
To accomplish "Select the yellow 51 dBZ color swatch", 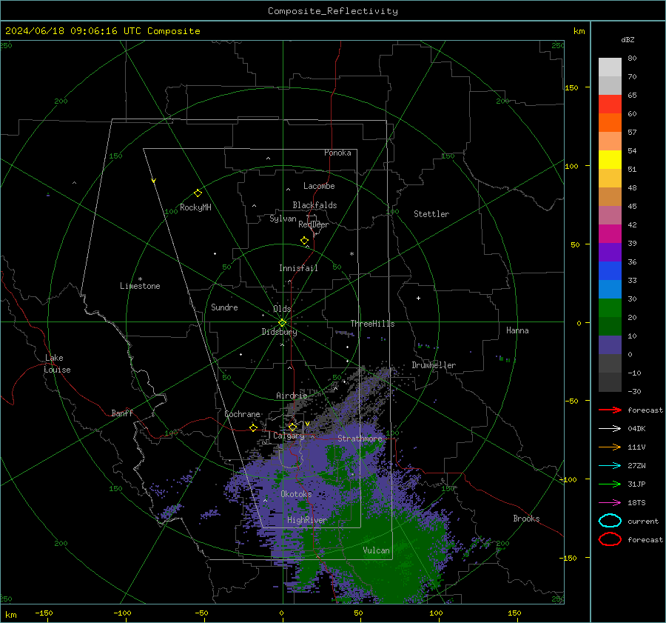I will click(x=610, y=159).
